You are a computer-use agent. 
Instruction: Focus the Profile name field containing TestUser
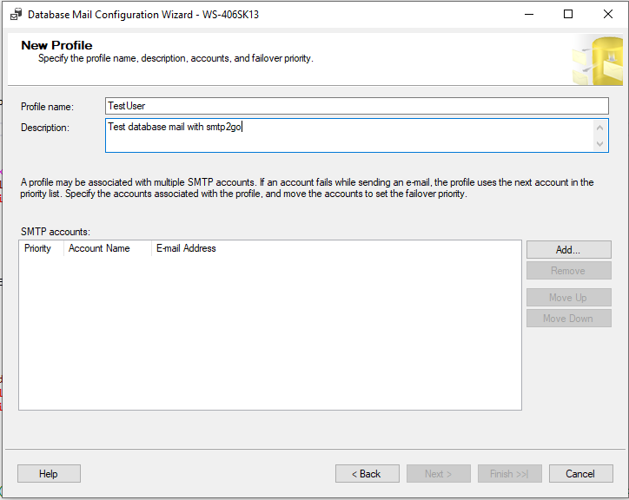(x=356, y=106)
